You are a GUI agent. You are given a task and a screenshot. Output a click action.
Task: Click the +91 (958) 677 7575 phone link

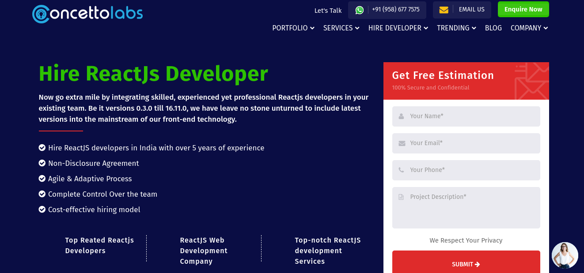(395, 9)
